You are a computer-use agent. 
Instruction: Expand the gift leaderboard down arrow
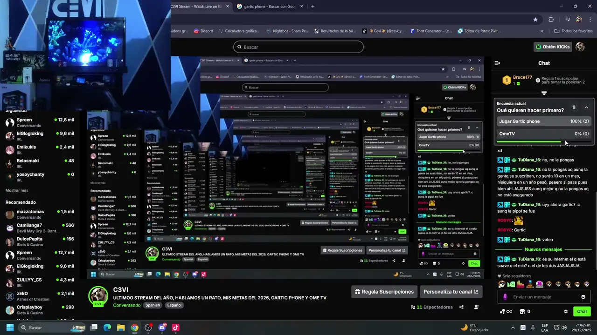click(x=544, y=93)
